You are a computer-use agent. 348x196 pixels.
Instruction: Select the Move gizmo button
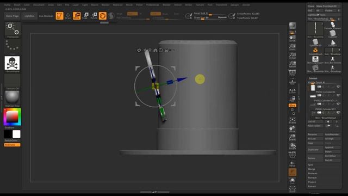pyautogui.click(x=77, y=16)
